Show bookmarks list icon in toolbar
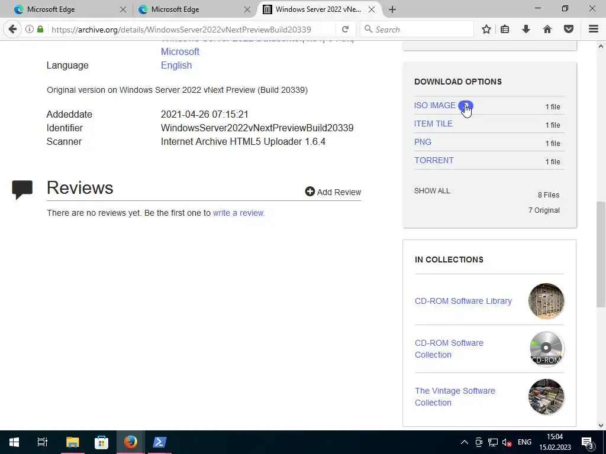 [505, 30]
